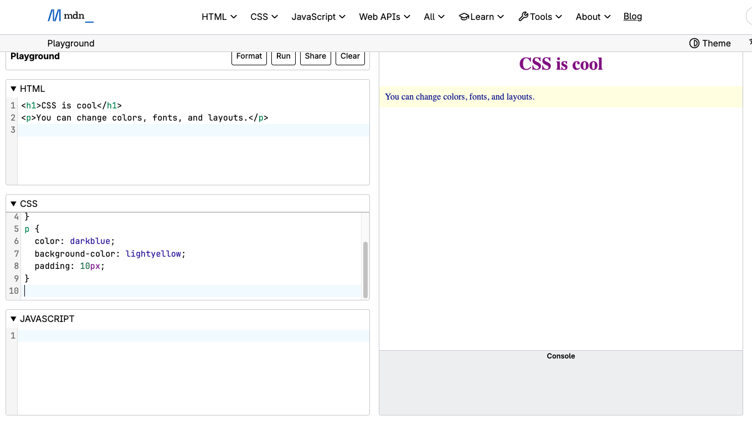The width and height of the screenshot is (752, 421).
Task: Expand the JavaScript navigation menu
Action: [x=318, y=17]
